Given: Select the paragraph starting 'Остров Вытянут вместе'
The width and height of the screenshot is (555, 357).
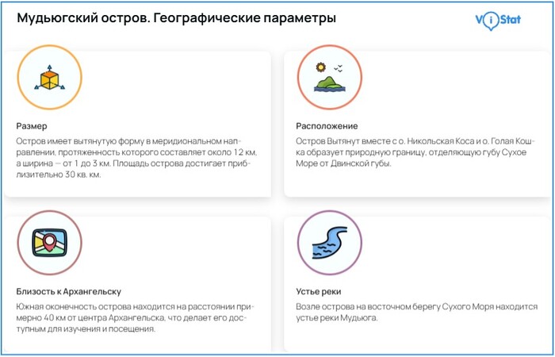Looking at the screenshot, I should [x=416, y=152].
